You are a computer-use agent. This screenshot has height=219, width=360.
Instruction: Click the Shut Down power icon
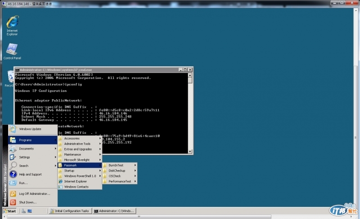[13, 202]
